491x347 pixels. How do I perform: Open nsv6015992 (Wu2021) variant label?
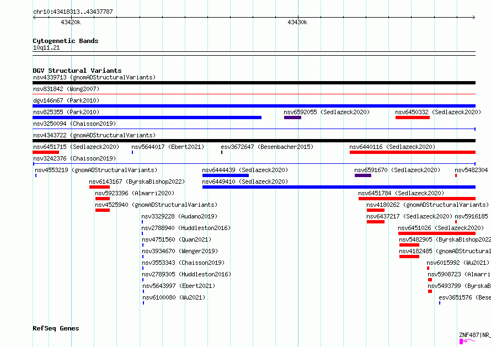[x=458, y=263]
